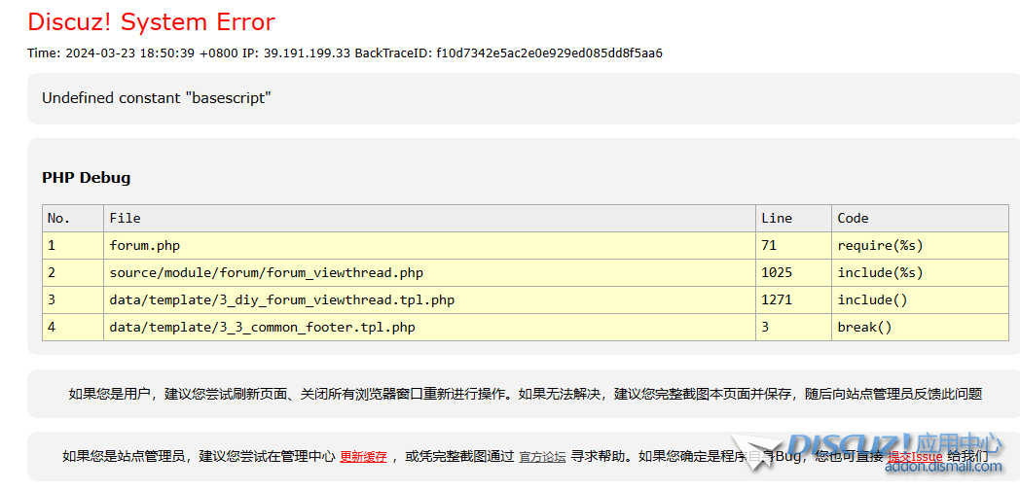Viewport: 1020px width, 491px height.
Task: Open the 官方论坛 link
Action: pyautogui.click(x=542, y=457)
